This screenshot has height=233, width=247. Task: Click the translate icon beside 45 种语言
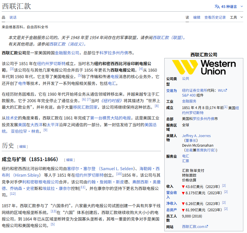tap(217, 7)
